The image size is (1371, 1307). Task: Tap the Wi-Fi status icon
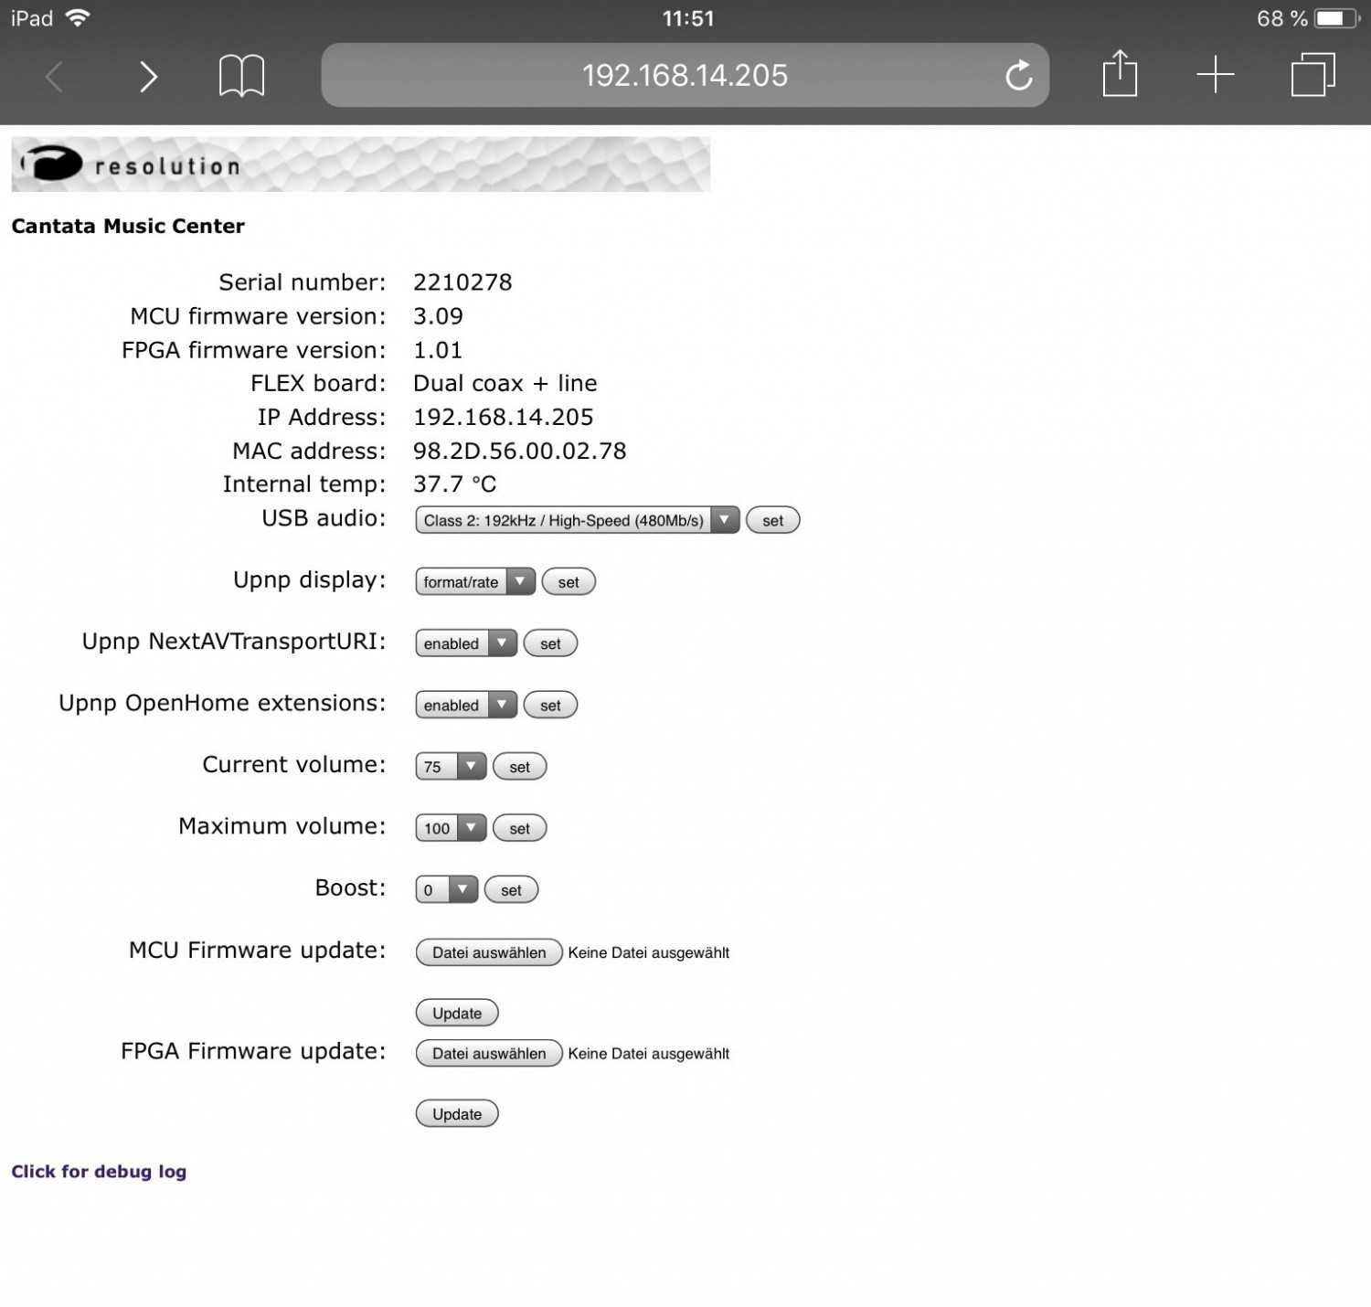click(79, 18)
